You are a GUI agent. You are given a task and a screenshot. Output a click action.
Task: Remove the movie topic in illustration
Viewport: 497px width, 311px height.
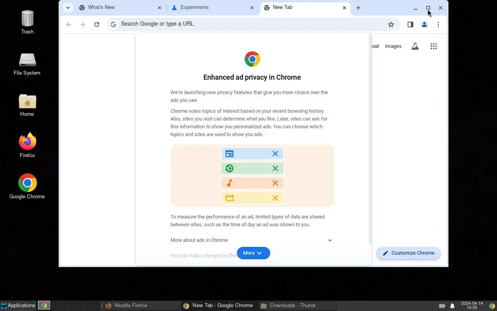pyautogui.click(x=275, y=198)
